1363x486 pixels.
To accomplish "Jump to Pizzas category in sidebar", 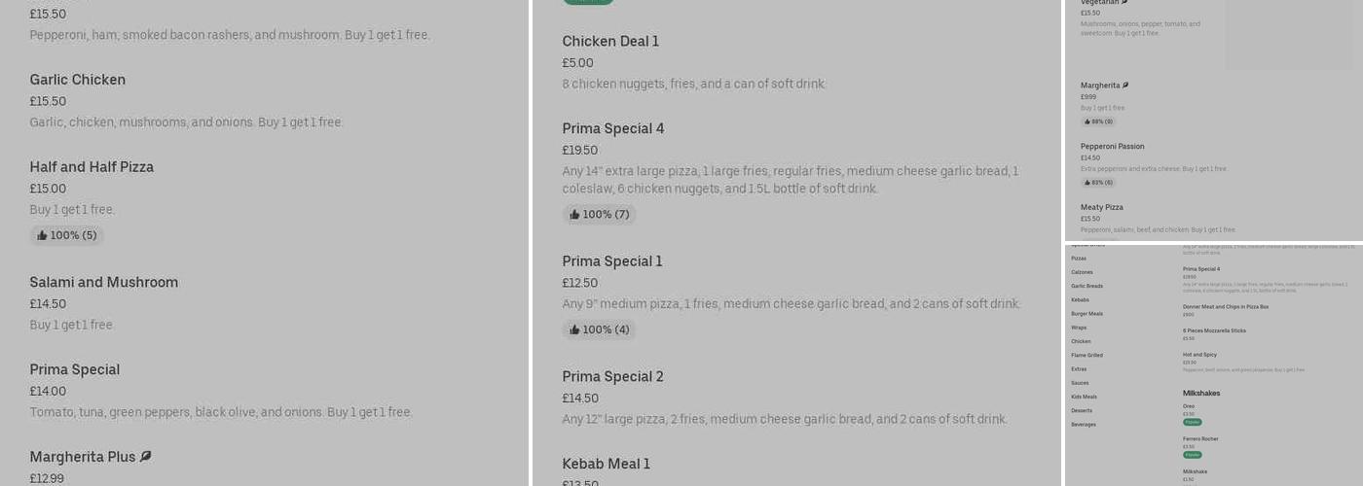I will tap(1079, 259).
